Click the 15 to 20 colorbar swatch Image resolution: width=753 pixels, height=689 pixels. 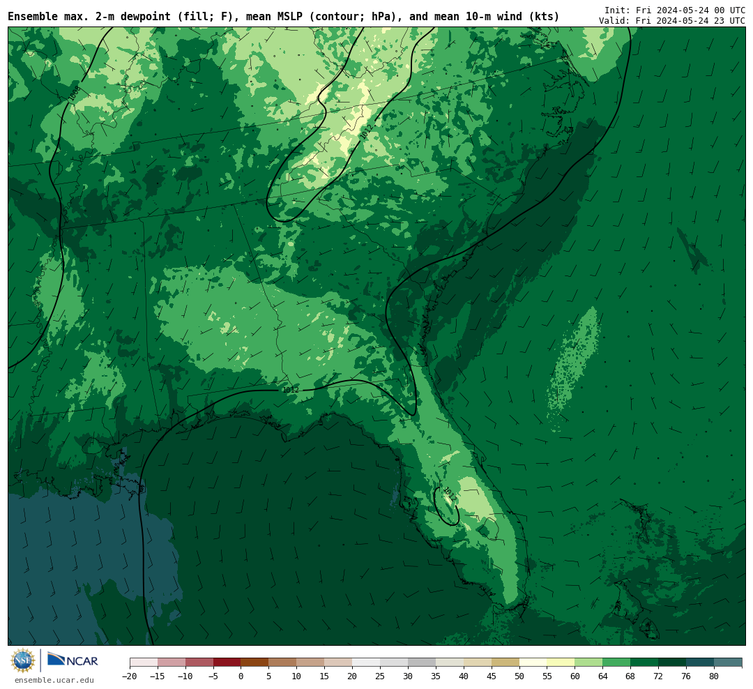pos(338,662)
